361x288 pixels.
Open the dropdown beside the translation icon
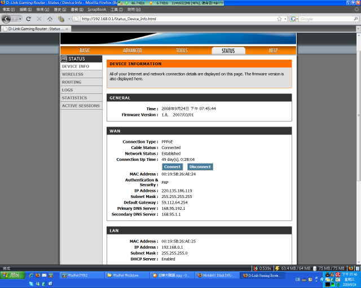pyautogui.click(x=69, y=19)
